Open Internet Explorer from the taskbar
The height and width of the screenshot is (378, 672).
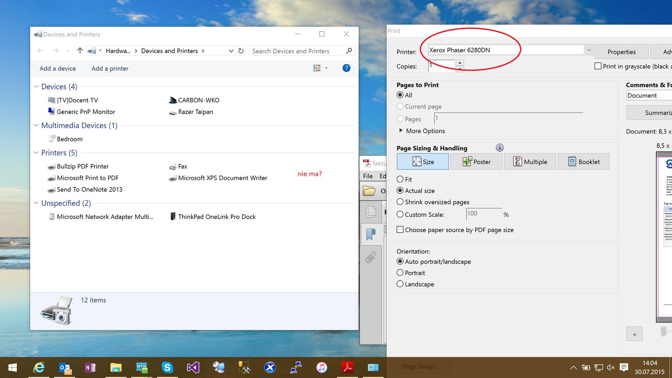point(39,367)
